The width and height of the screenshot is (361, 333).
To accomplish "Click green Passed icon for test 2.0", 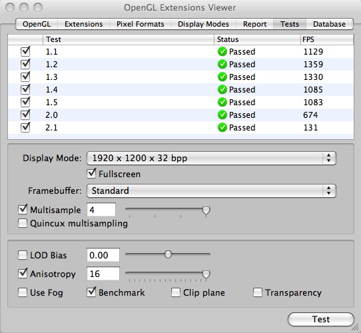I will point(222,115).
